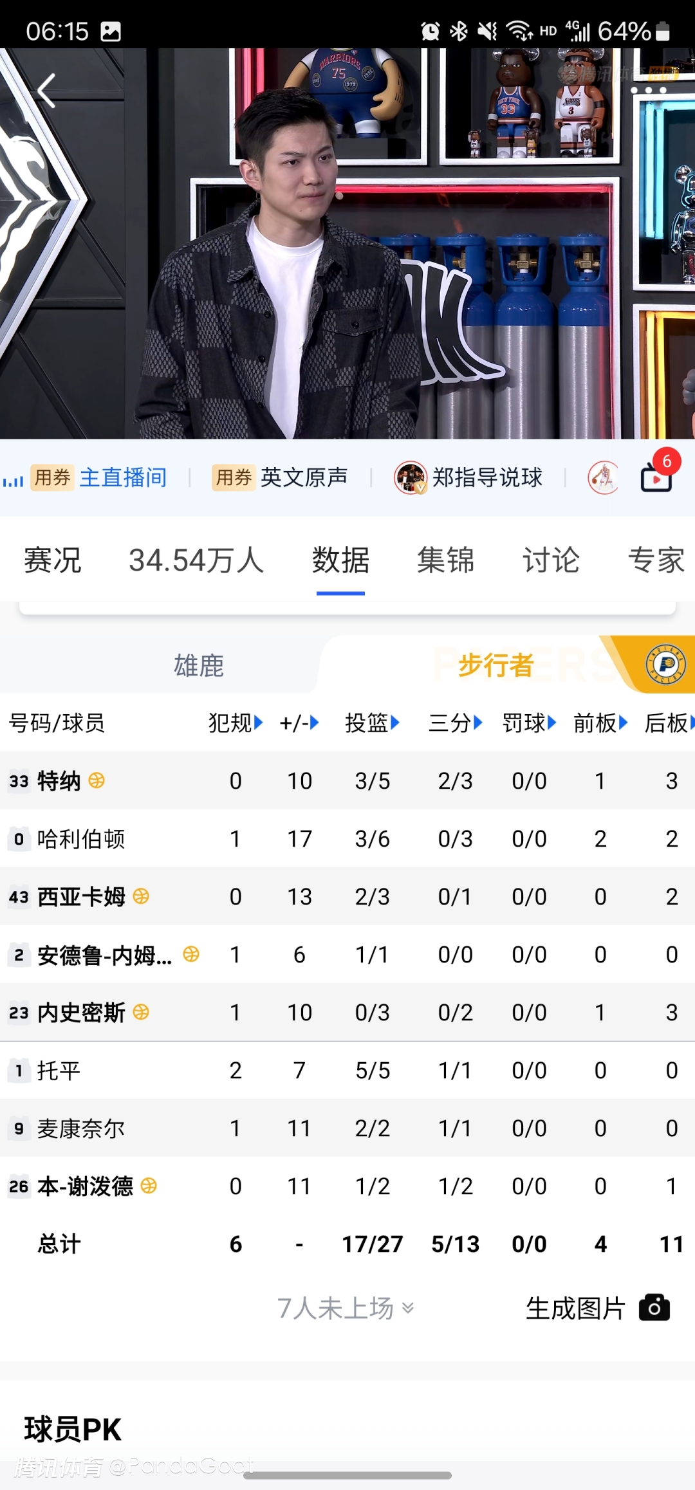Tap the signal bars icon beside 主直播间
The image size is (695, 1490).
click(13, 480)
